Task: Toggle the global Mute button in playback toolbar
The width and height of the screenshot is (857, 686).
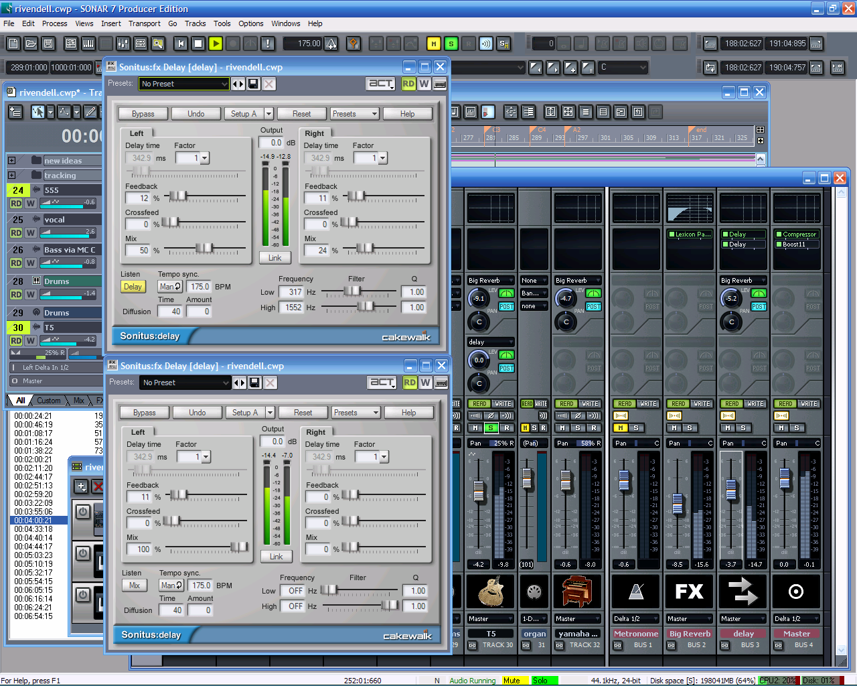Action: click(x=434, y=44)
